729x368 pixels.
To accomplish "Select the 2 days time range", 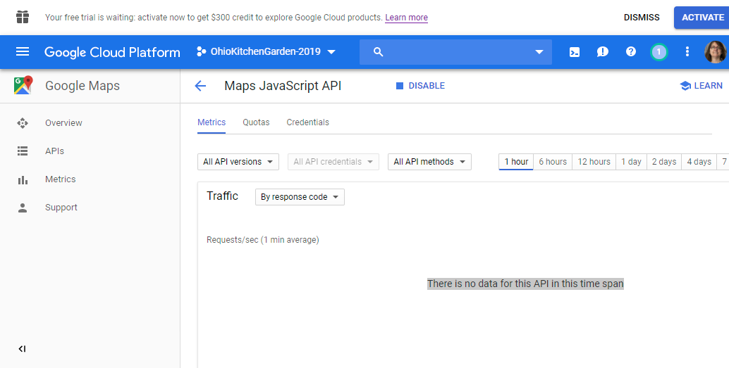I will (664, 162).
